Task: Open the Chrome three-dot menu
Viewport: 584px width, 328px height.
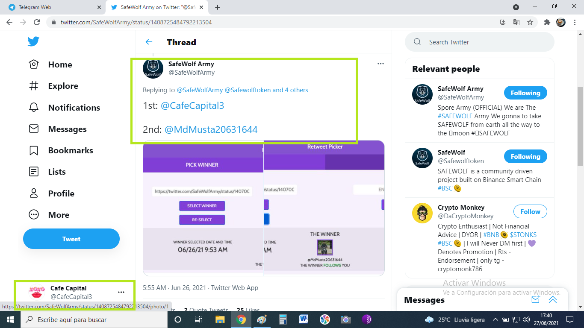Action: [x=574, y=22]
